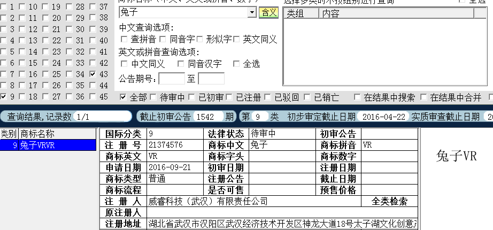This screenshot has height=230, width=493.
Task: Enable 英文同义 query option
Action: click(x=236, y=40)
